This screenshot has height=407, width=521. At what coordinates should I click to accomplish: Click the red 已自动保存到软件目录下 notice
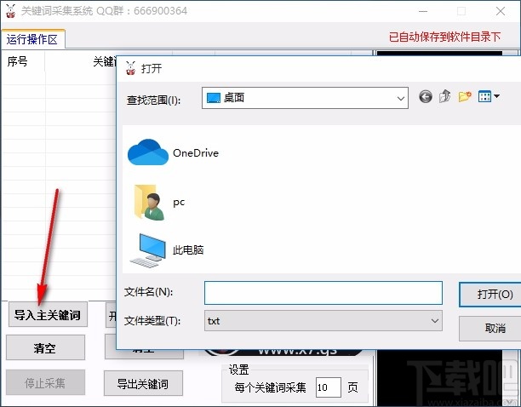[444, 37]
